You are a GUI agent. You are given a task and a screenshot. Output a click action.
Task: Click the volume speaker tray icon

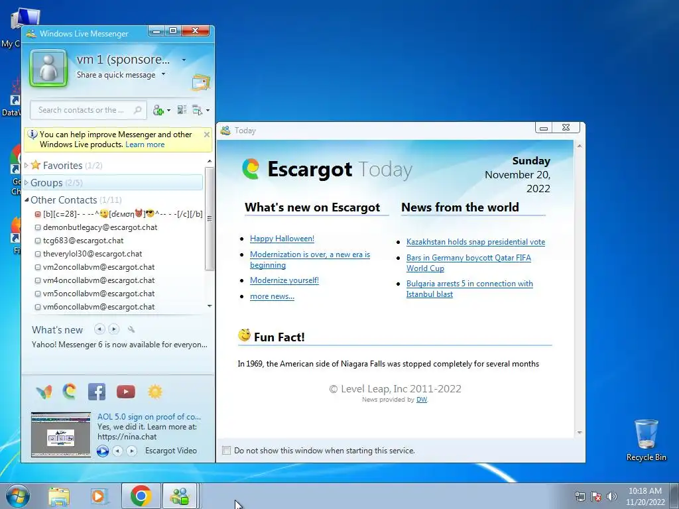point(611,496)
